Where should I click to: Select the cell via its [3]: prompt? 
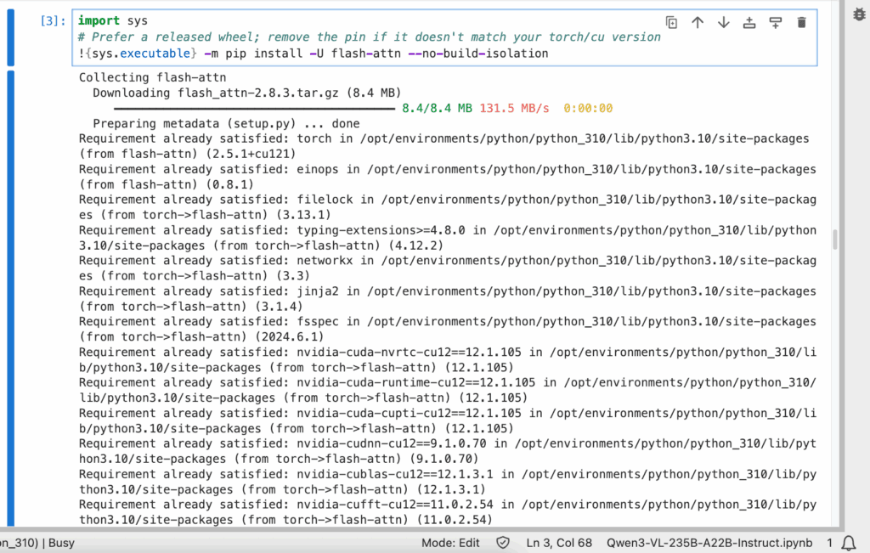tap(52, 21)
